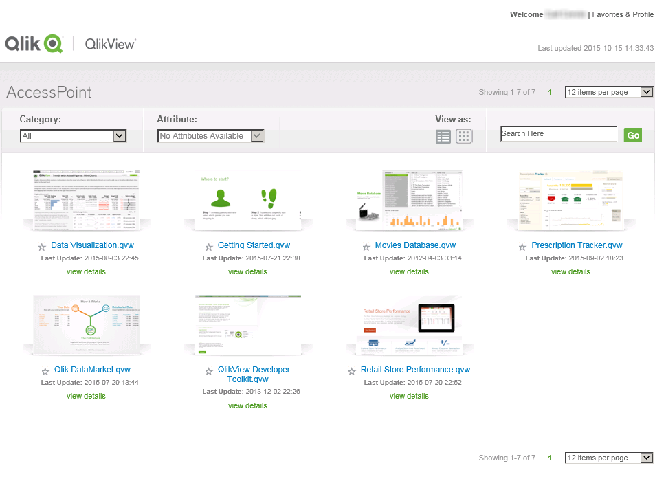Click the Qlik logo
The height and width of the screenshot is (490, 655).
point(34,44)
